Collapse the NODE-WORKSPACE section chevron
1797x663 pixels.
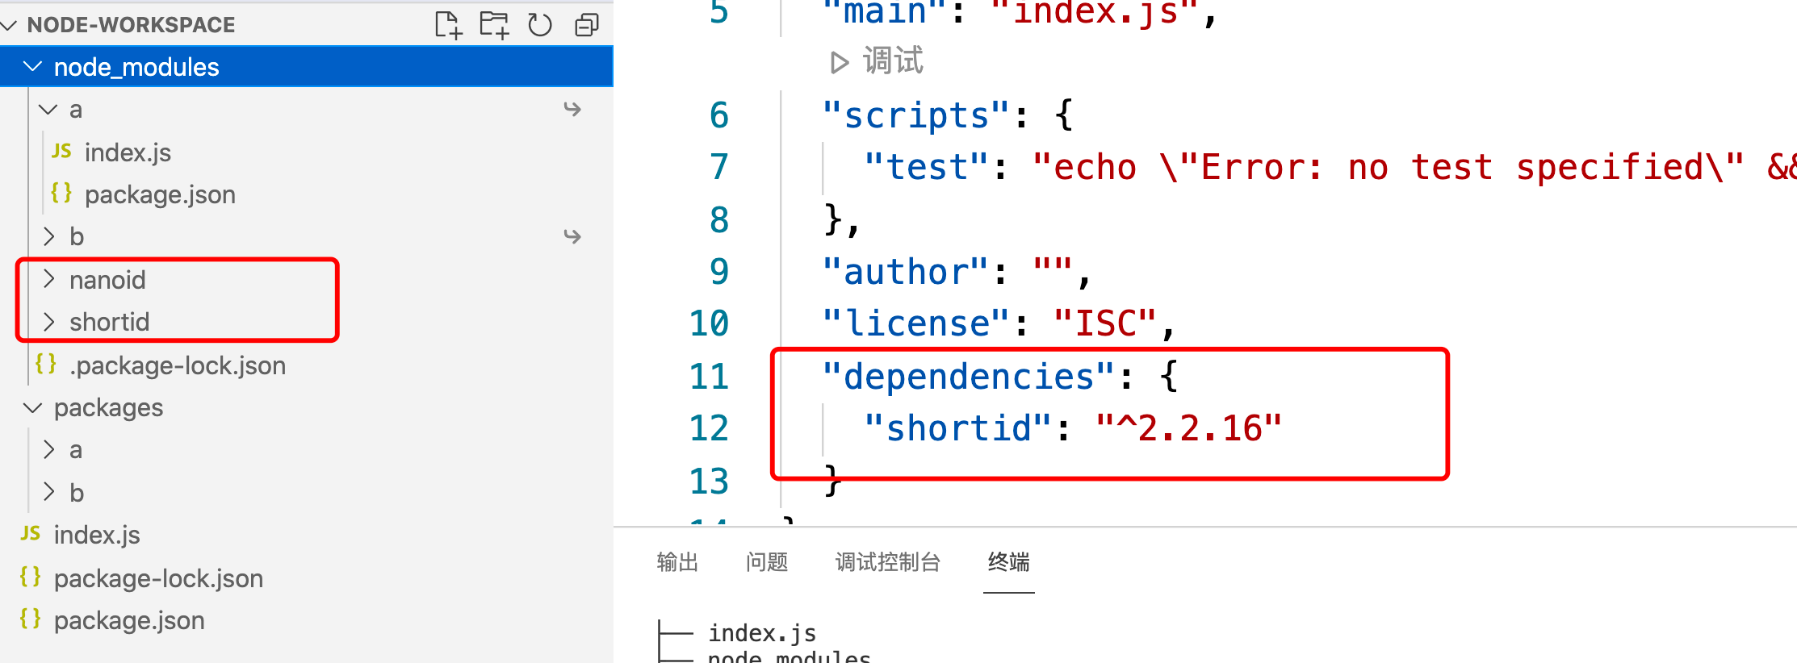[x=9, y=25]
